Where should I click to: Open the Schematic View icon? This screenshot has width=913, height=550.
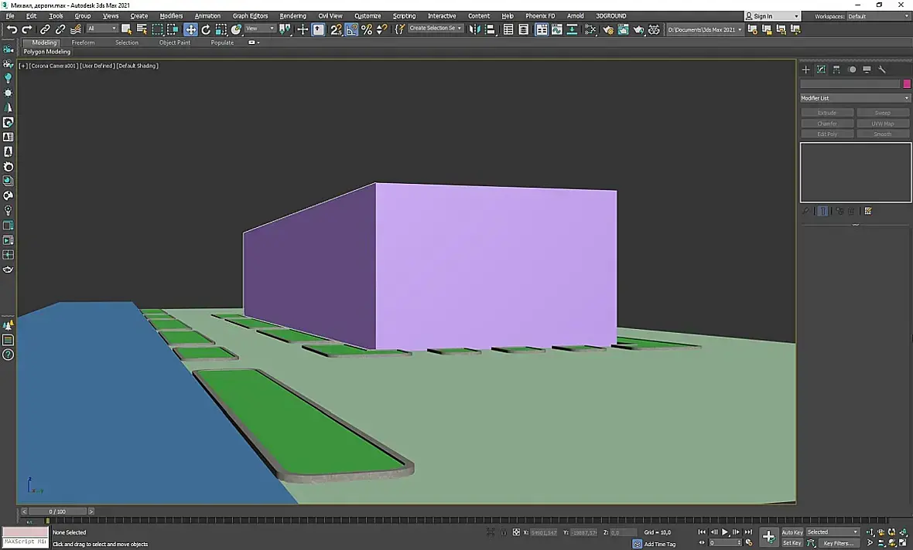[572, 29]
